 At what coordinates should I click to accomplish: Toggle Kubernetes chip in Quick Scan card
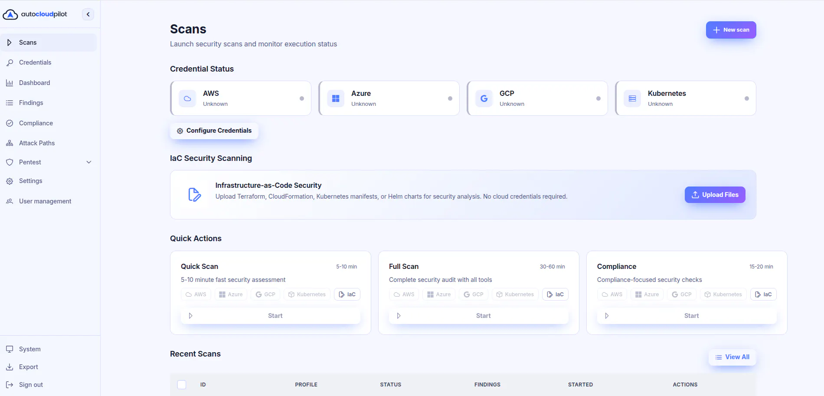(x=307, y=295)
